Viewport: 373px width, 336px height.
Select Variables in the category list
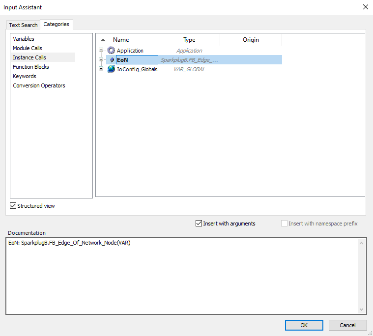(x=24, y=39)
